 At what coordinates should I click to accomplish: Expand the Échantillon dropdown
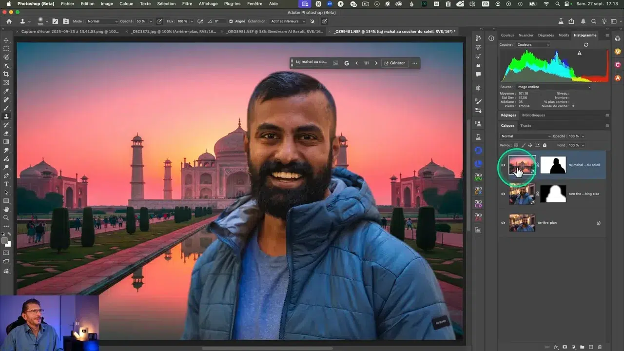pos(288,21)
